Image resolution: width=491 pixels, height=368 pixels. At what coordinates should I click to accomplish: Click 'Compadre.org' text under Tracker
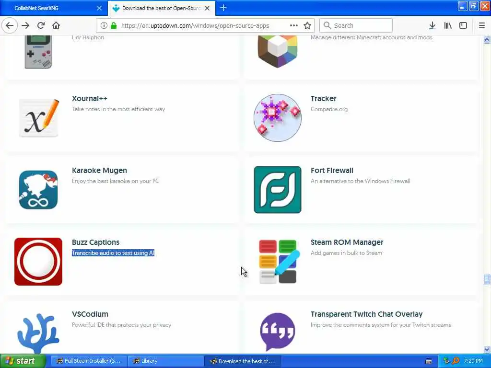coord(329,109)
